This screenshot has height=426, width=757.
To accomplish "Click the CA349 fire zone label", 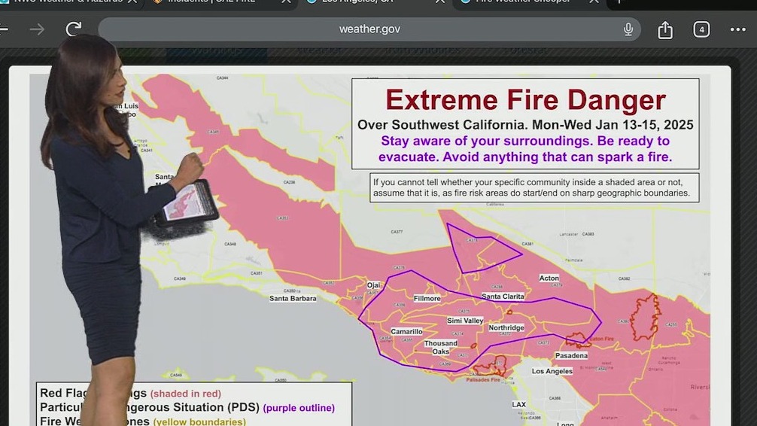I will coord(180,278).
